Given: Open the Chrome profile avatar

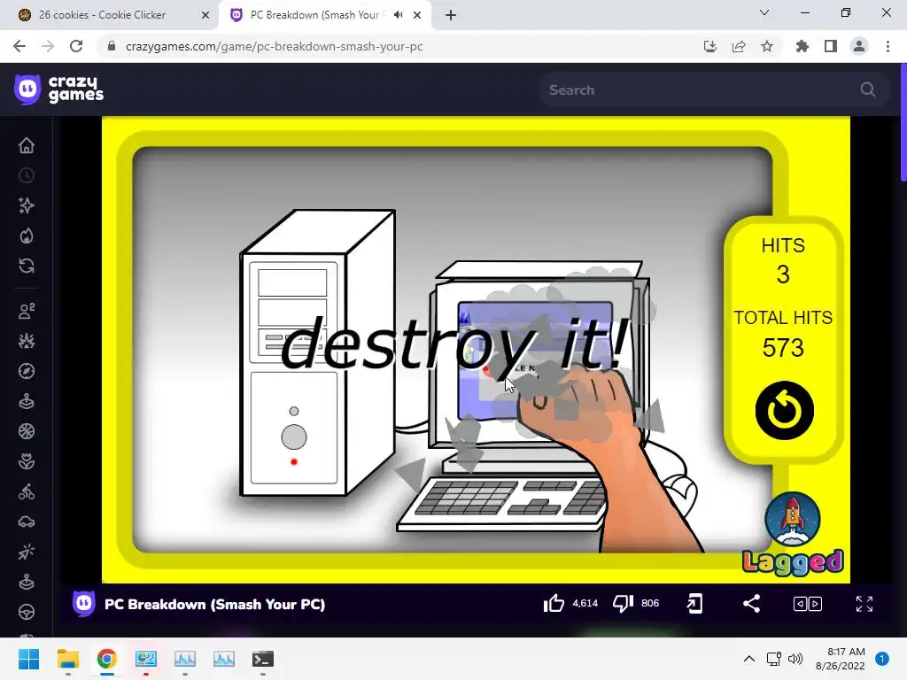Looking at the screenshot, I should click(859, 46).
